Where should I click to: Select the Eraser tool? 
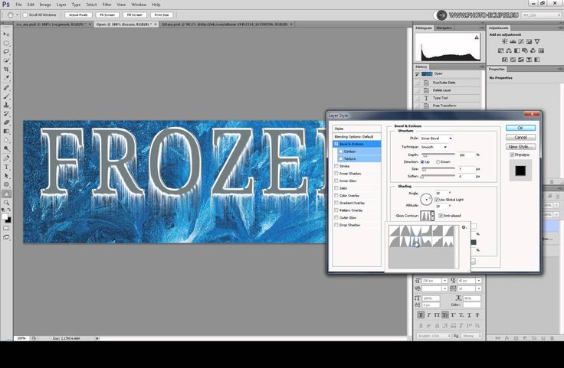click(x=6, y=122)
